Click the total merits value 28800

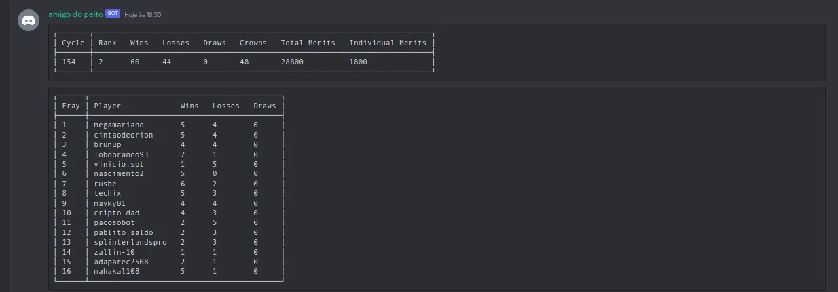(292, 62)
